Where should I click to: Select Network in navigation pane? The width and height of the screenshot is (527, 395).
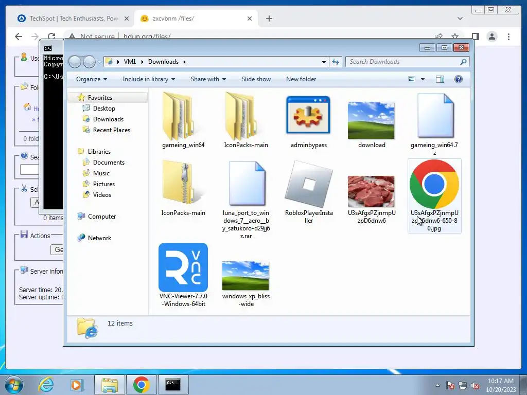tap(99, 238)
